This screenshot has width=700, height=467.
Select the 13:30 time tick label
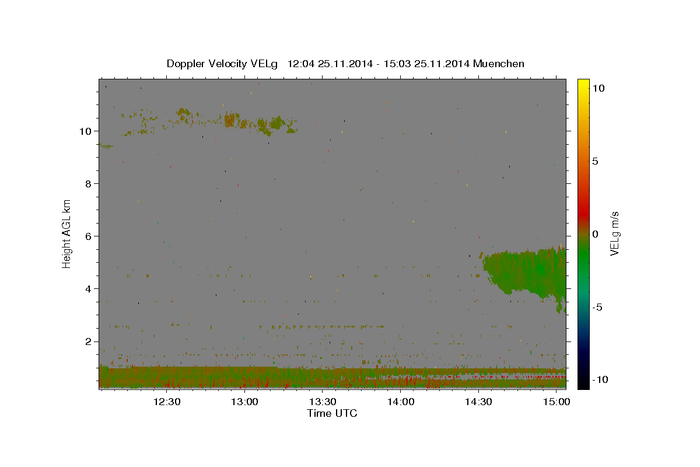point(323,402)
